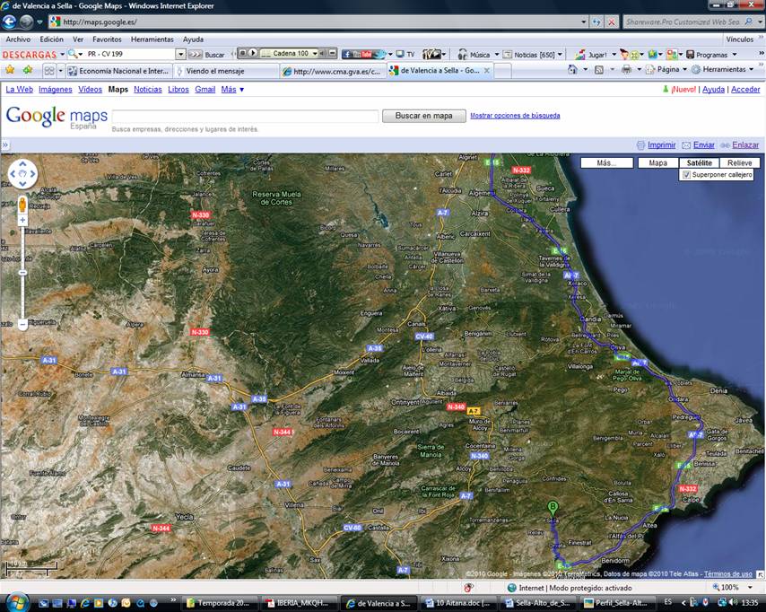
Task: Click the Imprimir link
Action: coord(661,145)
